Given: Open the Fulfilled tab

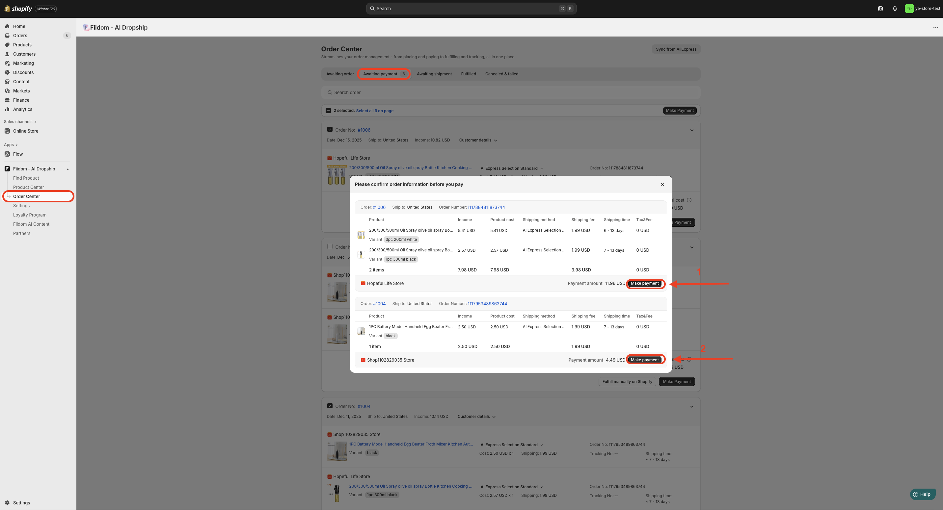Looking at the screenshot, I should [x=468, y=74].
